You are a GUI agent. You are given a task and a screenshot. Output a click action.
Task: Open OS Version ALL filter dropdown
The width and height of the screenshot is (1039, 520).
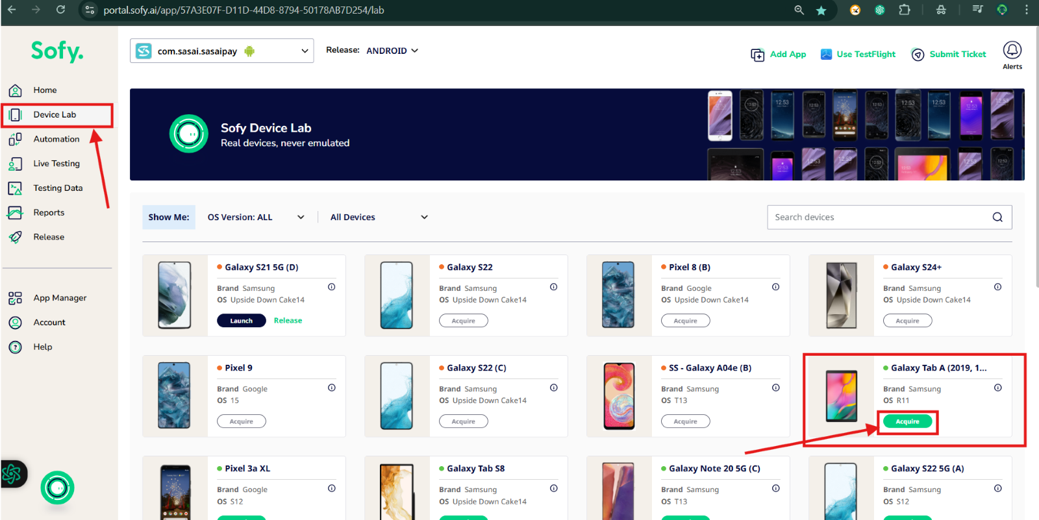pyautogui.click(x=256, y=217)
